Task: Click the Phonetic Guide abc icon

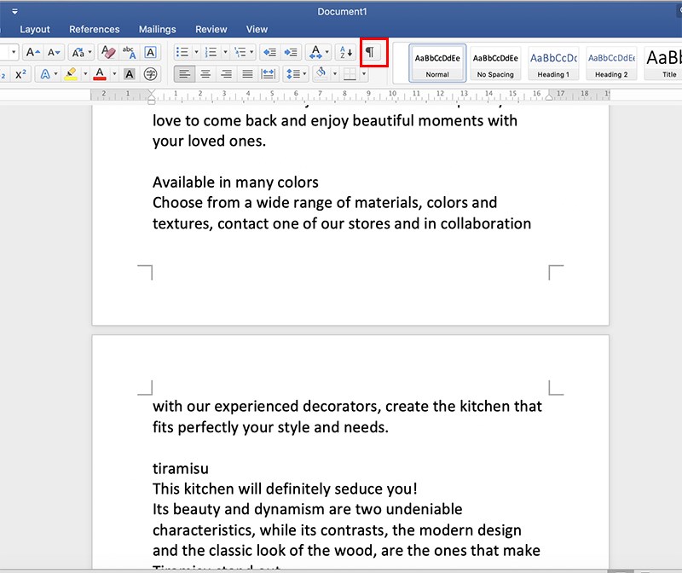Action: pyautogui.click(x=129, y=53)
